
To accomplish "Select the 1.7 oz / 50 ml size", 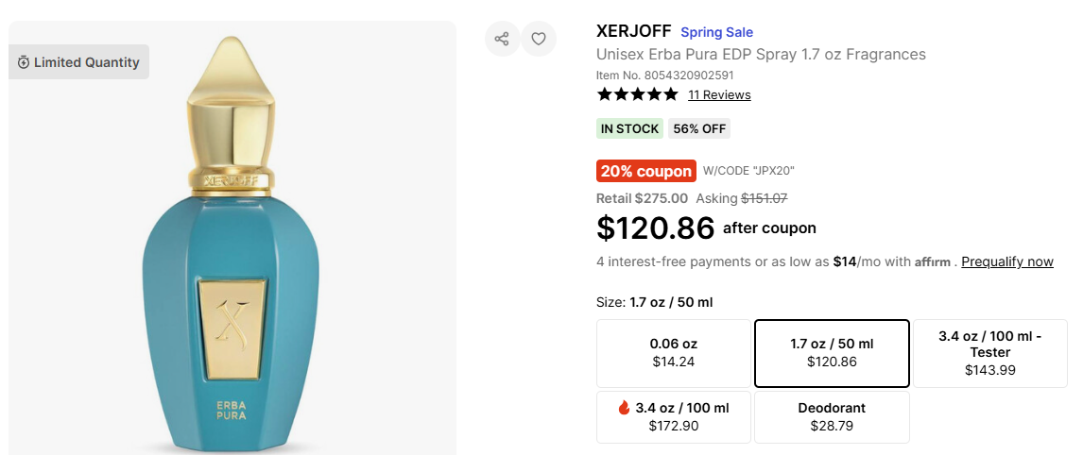I will click(832, 352).
